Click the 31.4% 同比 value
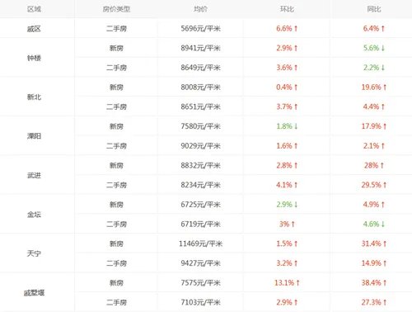Screen dimensions: 412x312 (x=374, y=243)
